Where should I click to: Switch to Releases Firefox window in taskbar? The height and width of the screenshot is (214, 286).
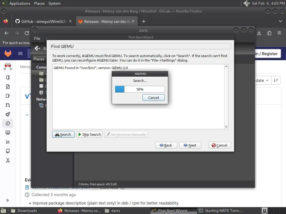[x=80, y=211]
